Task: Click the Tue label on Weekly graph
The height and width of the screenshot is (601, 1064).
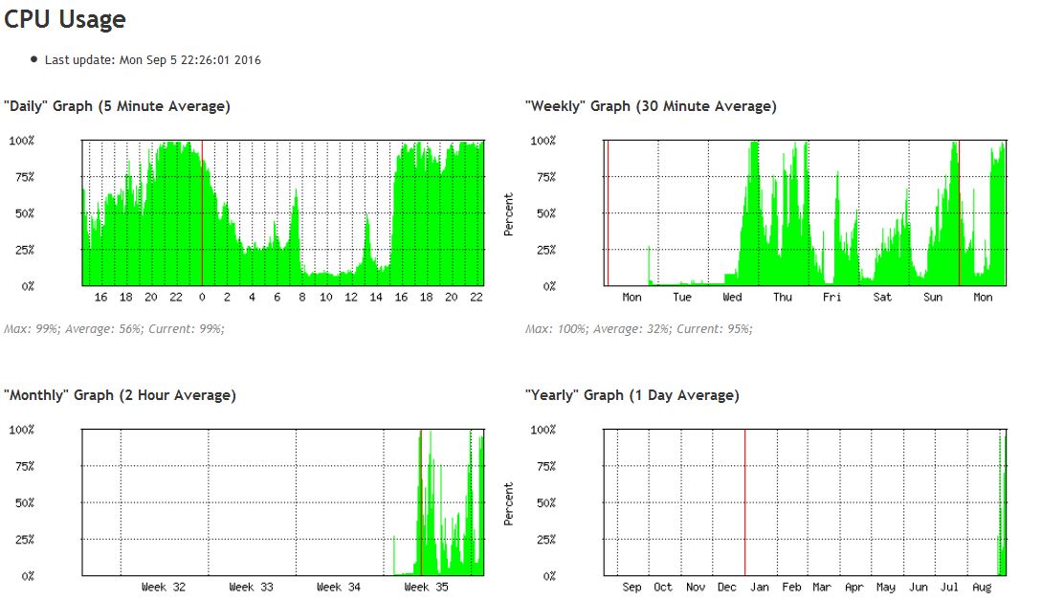Action: (x=682, y=297)
